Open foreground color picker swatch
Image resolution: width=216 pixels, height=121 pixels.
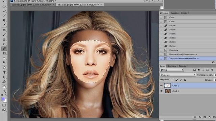[x=3, y=99]
